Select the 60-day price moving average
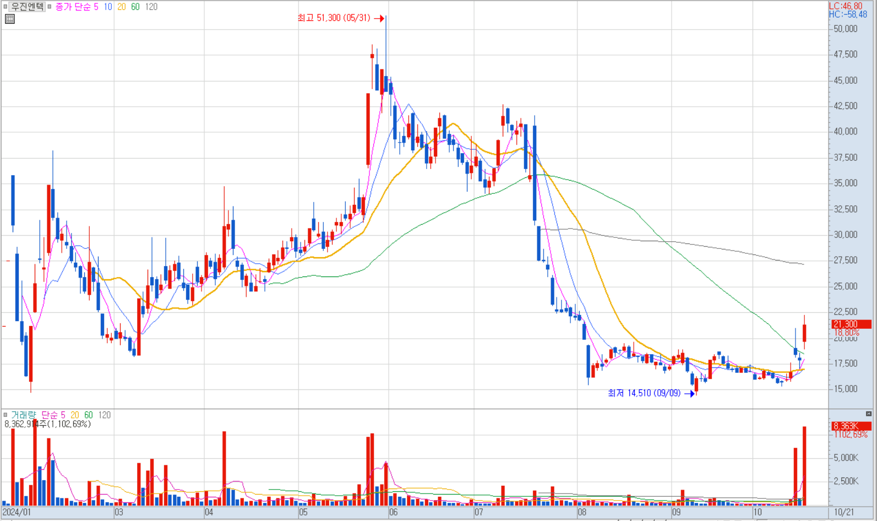This screenshot has width=877, height=521. click(135, 7)
